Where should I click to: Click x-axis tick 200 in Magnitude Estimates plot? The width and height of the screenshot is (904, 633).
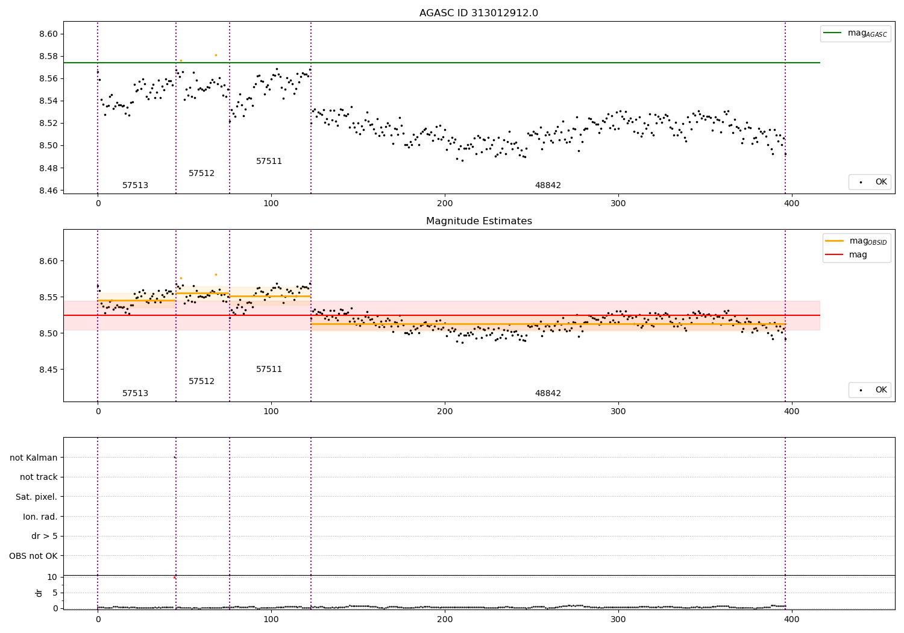click(445, 412)
